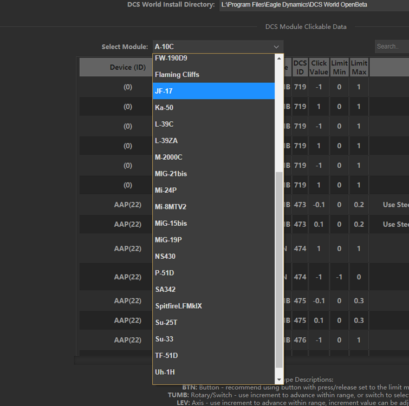Click the Limit Min column header
The width and height of the screenshot is (409, 406).
(x=339, y=67)
